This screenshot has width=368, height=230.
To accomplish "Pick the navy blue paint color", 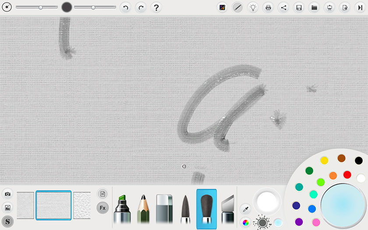I will [296, 205].
